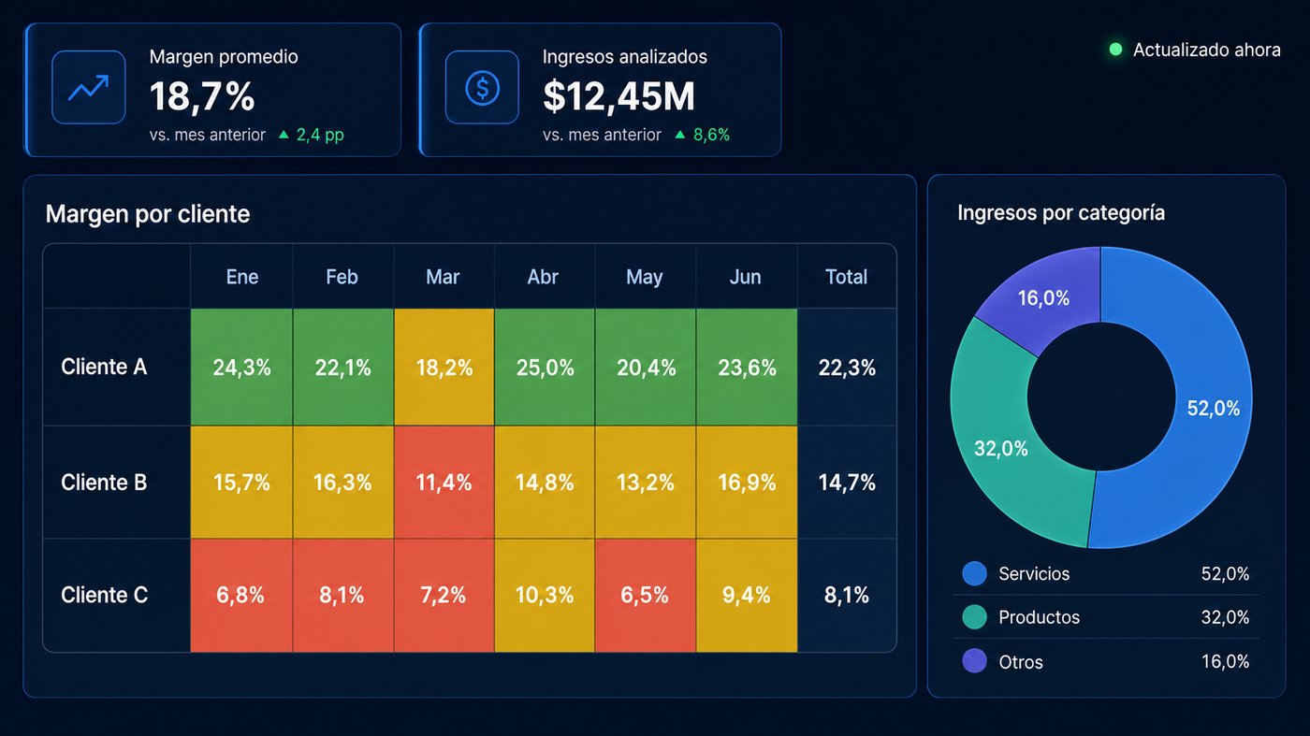
Task: Click the Abr column header
Action: click(544, 277)
